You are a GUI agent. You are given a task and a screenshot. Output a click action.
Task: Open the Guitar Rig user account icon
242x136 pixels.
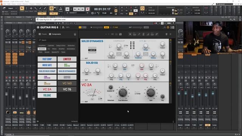click(75, 34)
